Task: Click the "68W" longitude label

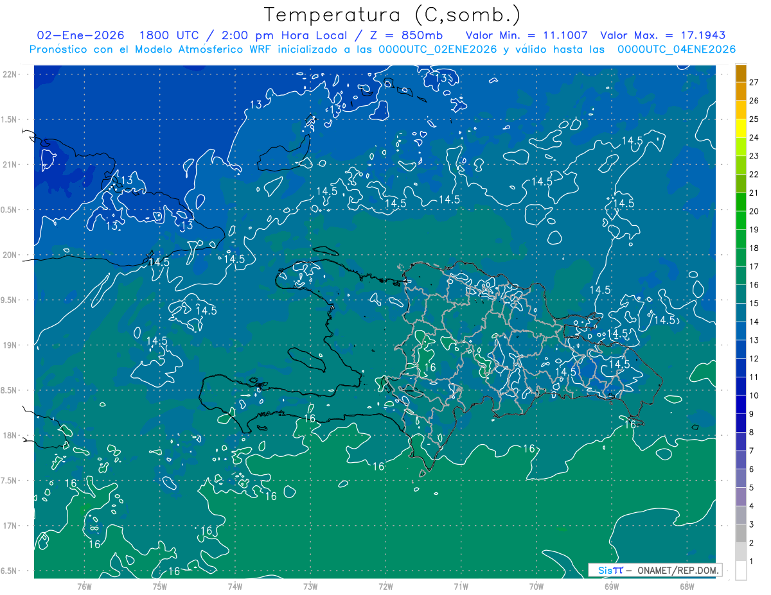Action: pyautogui.click(x=687, y=587)
